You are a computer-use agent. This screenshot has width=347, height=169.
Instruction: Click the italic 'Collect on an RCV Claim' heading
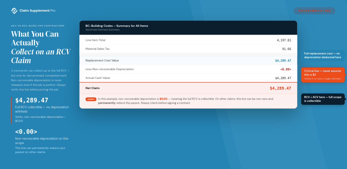coord(41,56)
